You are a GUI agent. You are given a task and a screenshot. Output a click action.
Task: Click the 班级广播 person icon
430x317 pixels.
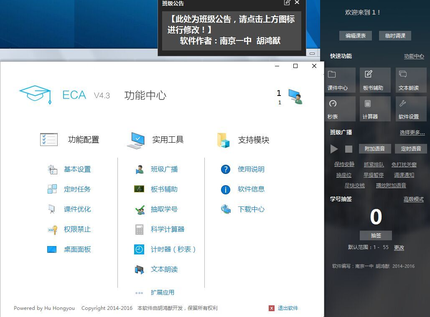pyautogui.click(x=139, y=169)
